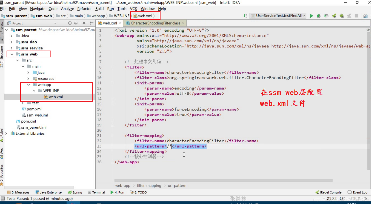Debug with JRebel bug icon

point(341,16)
